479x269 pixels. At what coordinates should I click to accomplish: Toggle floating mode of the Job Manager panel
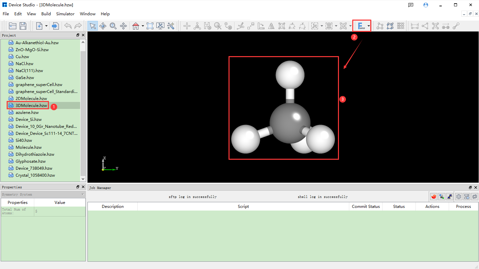tap(470, 187)
